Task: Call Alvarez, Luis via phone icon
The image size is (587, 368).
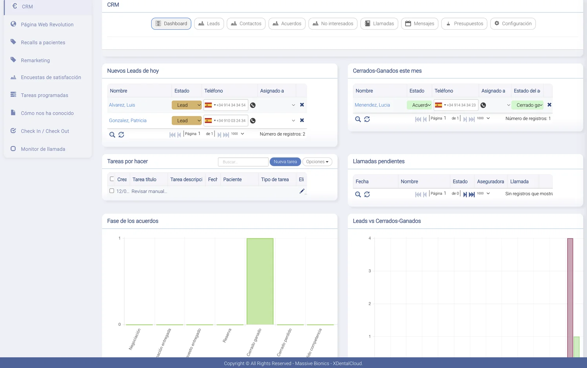Action: click(x=253, y=105)
